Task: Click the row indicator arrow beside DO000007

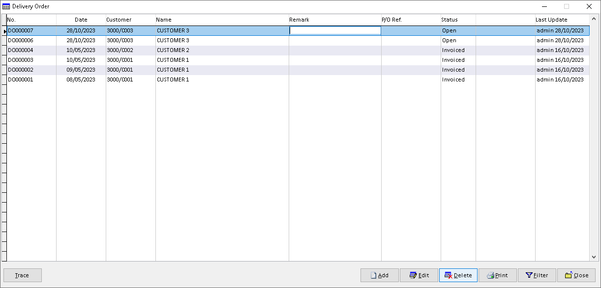Action: 4,31
